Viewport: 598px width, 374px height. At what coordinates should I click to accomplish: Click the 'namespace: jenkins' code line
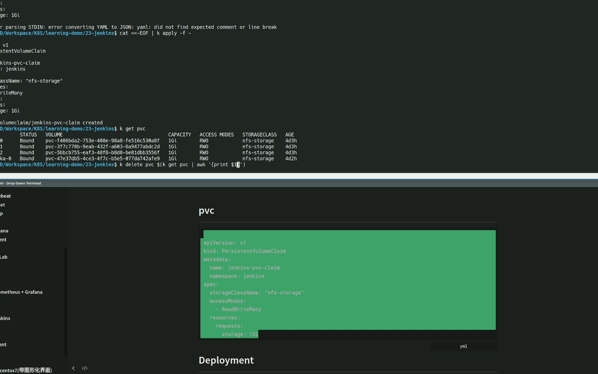click(237, 276)
